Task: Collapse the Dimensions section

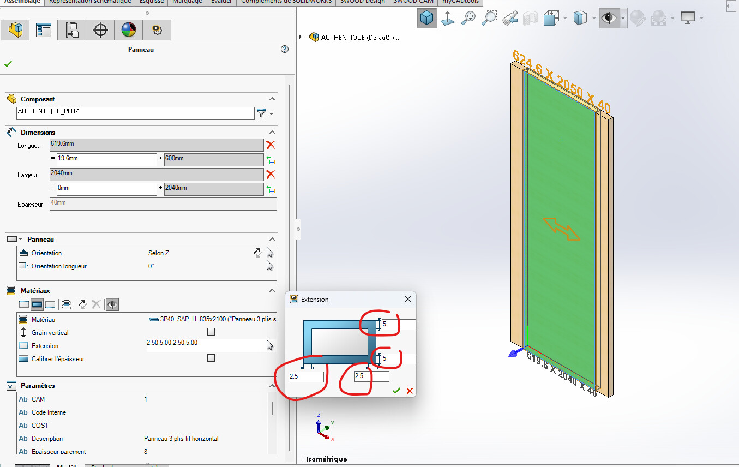Action: [x=272, y=132]
